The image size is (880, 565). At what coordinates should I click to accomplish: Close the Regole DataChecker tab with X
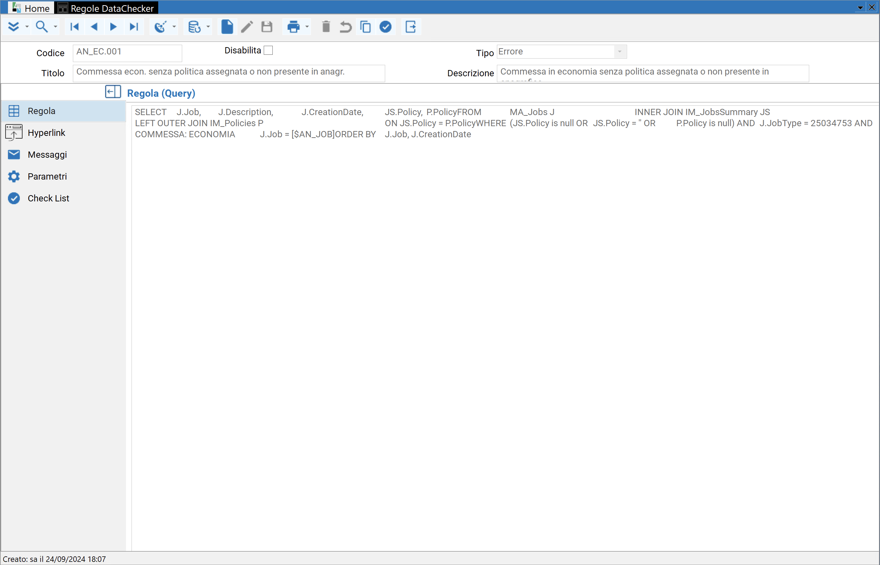[872, 7]
